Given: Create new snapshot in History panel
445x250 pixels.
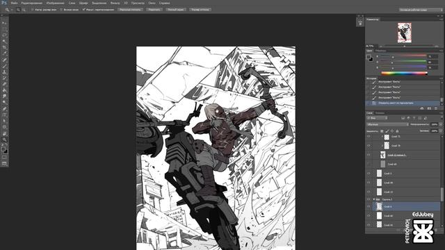Looking at the screenshot, I should 429,108.
